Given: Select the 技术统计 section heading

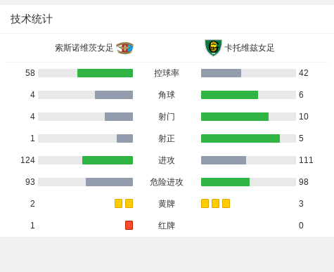Looking at the screenshot, I should (31, 19).
